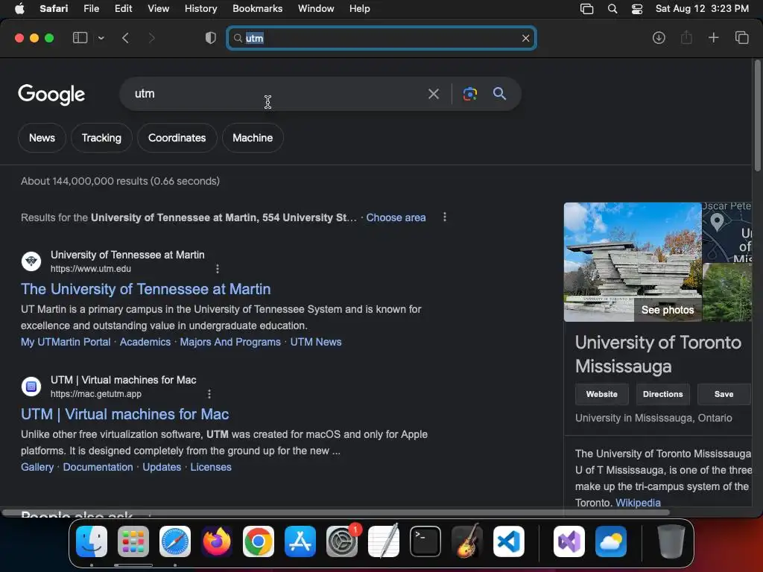The image size is (763, 572).
Task: Search by image with Google Lens
Action: coord(469,94)
